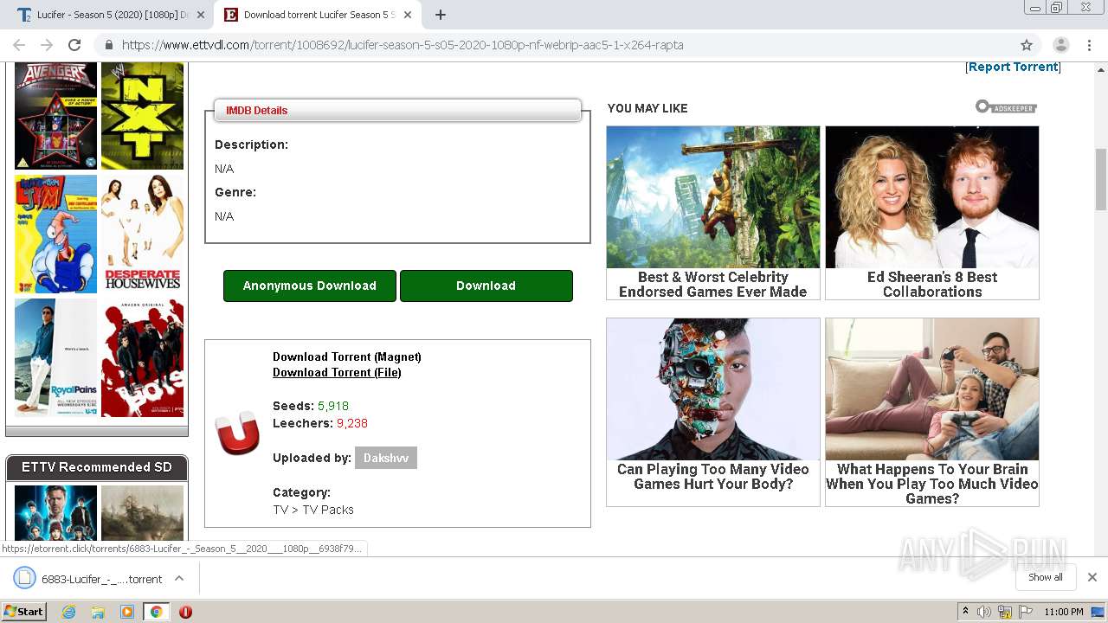Open the Earthworm Jim poster thumbnail

tap(56, 234)
